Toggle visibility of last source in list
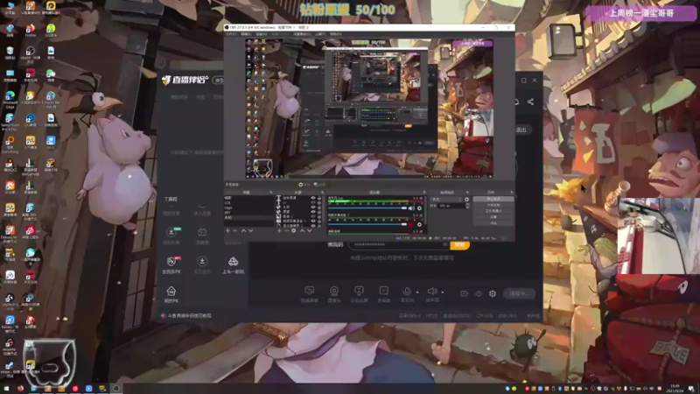The height and width of the screenshot is (394, 700). point(313,226)
